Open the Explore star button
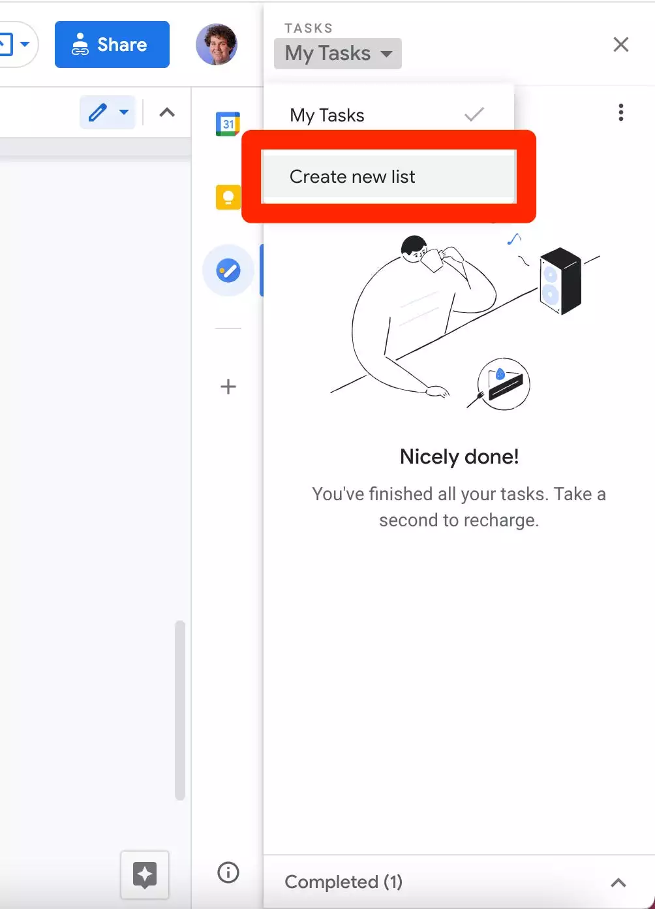This screenshot has width=655, height=909. pyautogui.click(x=145, y=874)
